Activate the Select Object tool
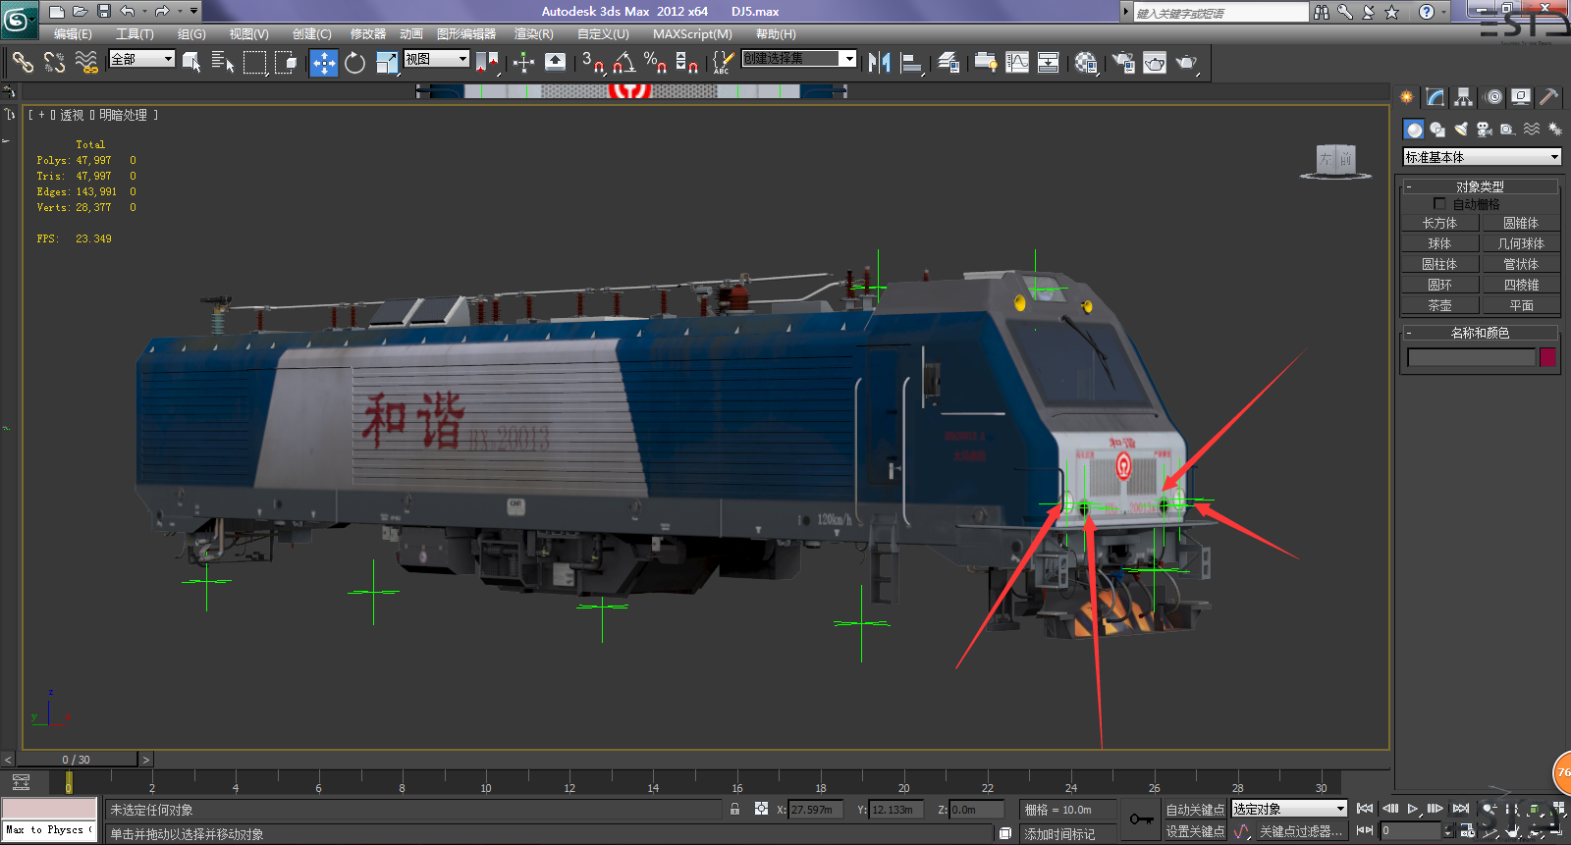This screenshot has width=1571, height=845. pyautogui.click(x=191, y=63)
